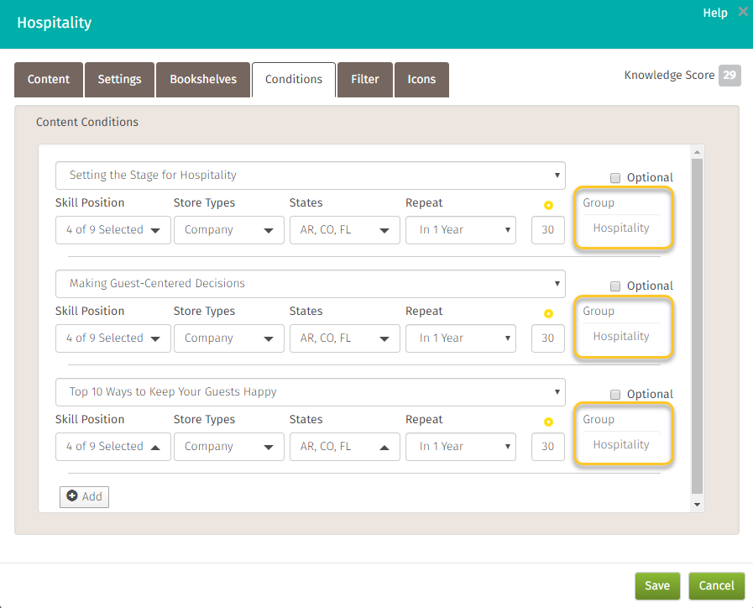Expand Store Types dropdown in Making Guest-Centered row
Image resolution: width=753 pixels, height=608 pixels.
pos(229,338)
